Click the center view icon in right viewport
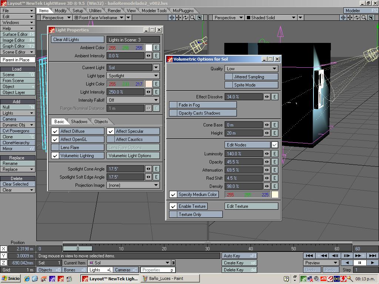This screenshot has height=284, width=379. (x=343, y=18)
